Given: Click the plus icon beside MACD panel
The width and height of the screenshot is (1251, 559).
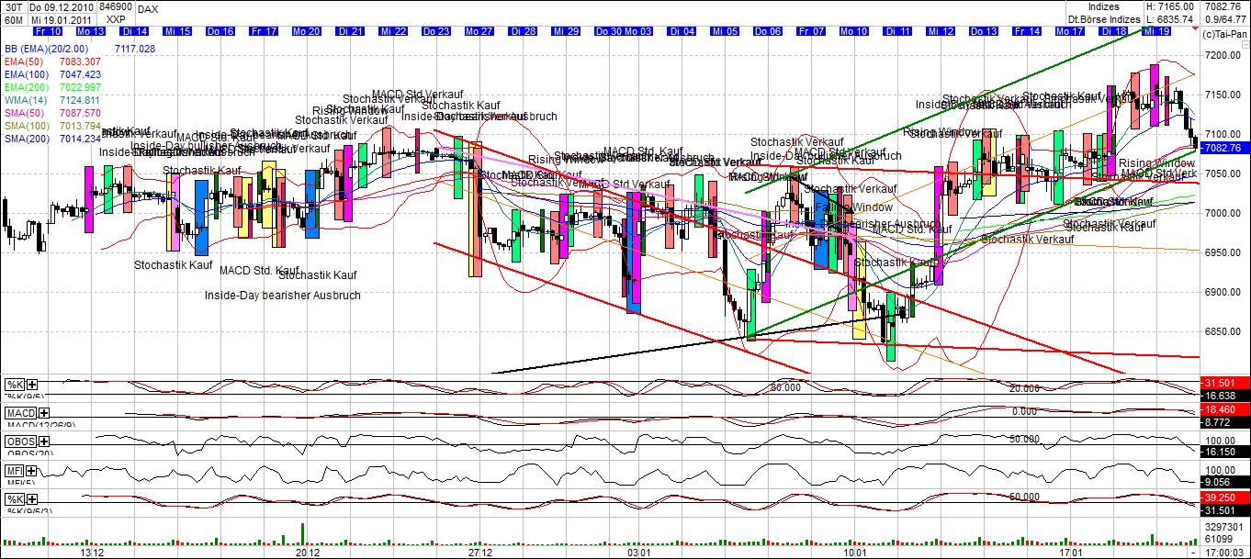Looking at the screenshot, I should [x=45, y=413].
